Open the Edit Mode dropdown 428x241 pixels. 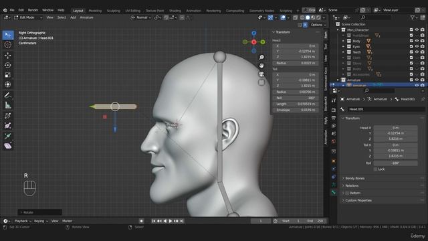[x=28, y=17]
